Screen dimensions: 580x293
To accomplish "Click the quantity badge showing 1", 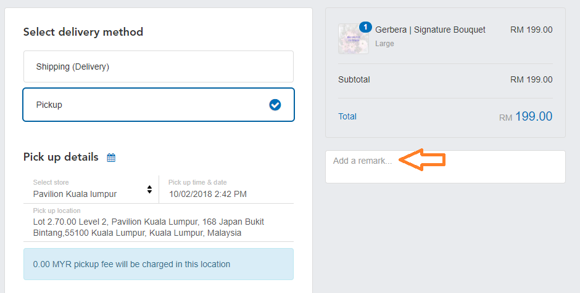I will pyautogui.click(x=365, y=27).
